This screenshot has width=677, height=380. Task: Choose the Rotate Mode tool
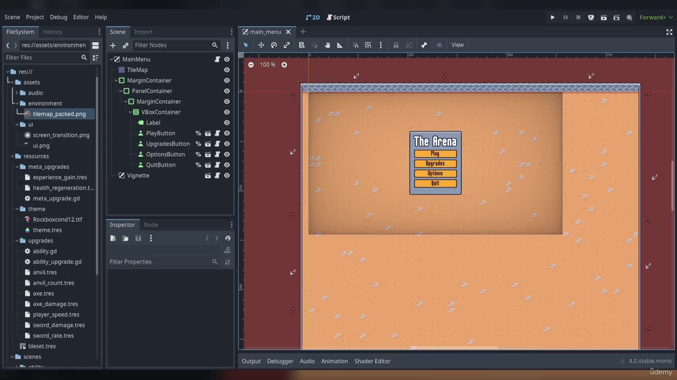coord(274,45)
